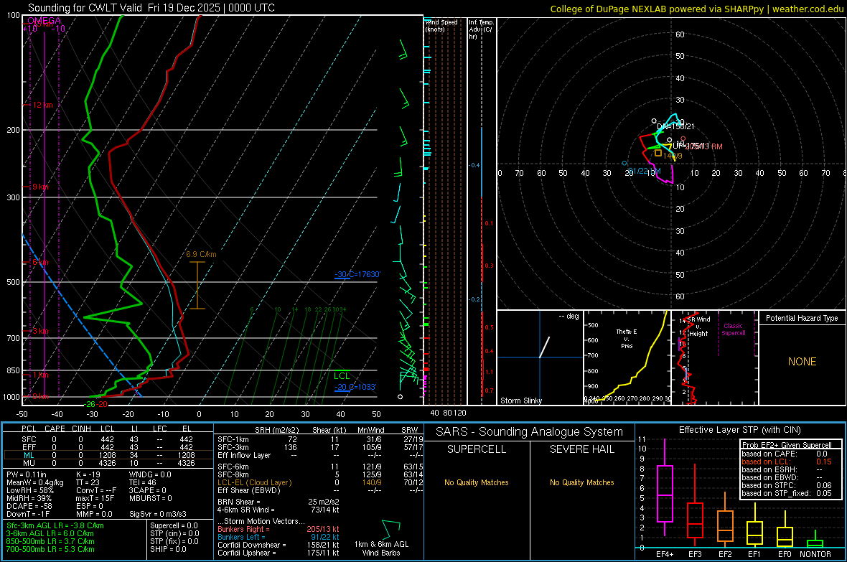This screenshot has width=847, height=562.
Task: Click the 'Wind Speed (knots)' panel header
Action: [441, 25]
